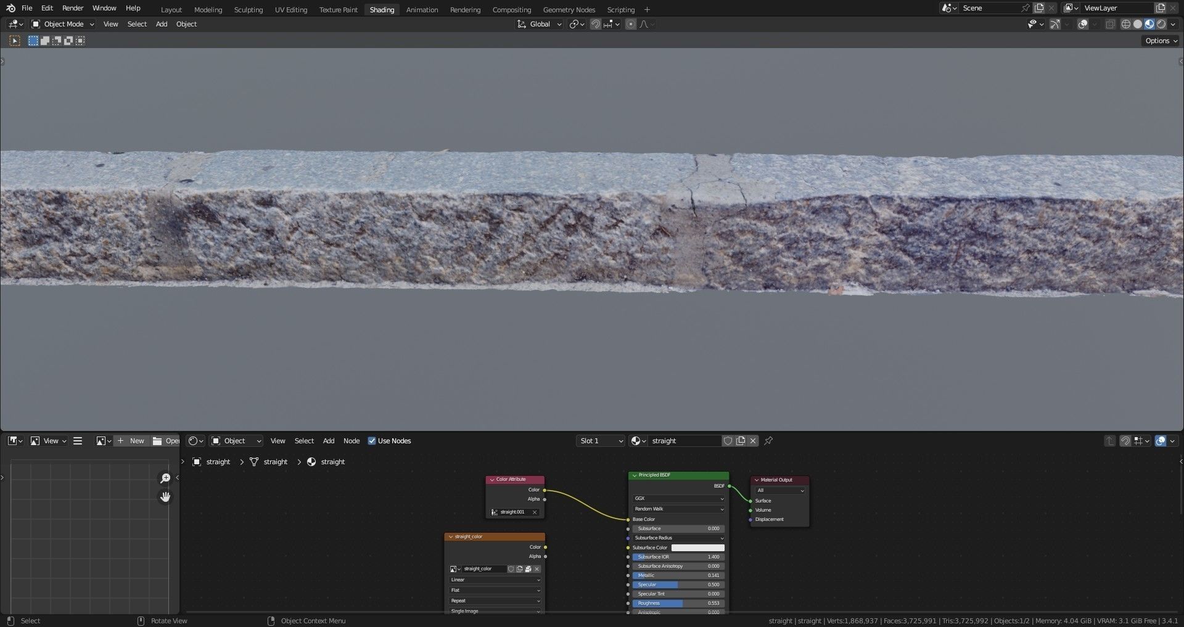The height and width of the screenshot is (627, 1184).
Task: Click new scene duplicate icon
Action: point(1039,8)
